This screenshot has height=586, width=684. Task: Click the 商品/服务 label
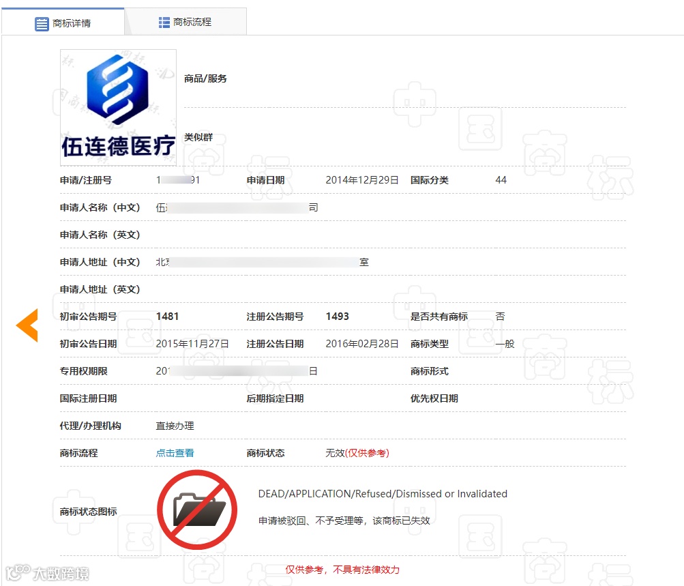click(x=205, y=78)
